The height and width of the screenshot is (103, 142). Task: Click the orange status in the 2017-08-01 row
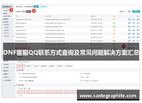coord(114,19)
